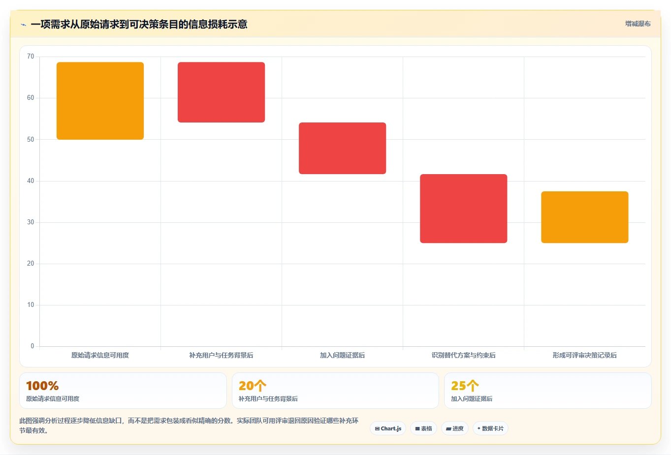Click the y-axis value 70
The width and height of the screenshot is (671, 455).
pyautogui.click(x=31, y=57)
